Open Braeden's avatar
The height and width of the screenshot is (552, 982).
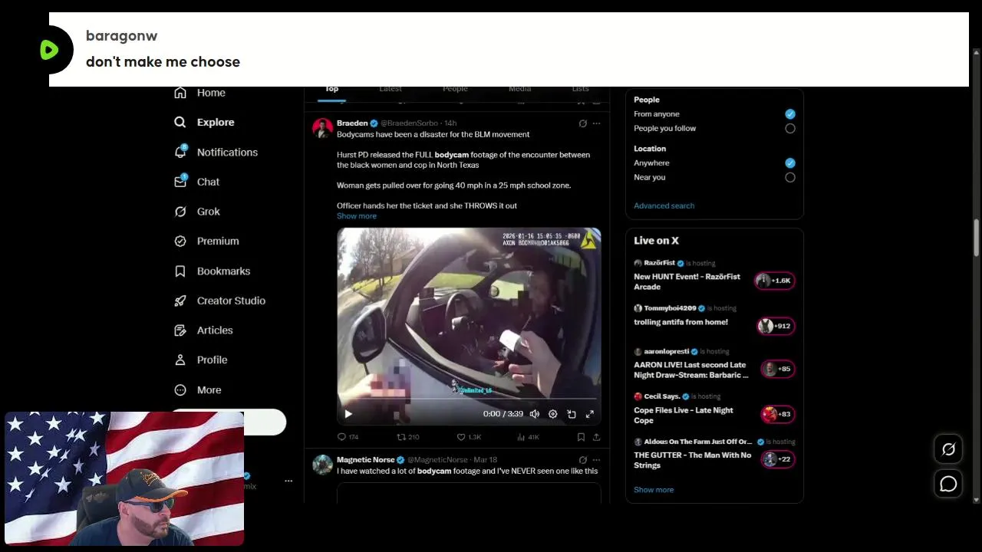322,128
